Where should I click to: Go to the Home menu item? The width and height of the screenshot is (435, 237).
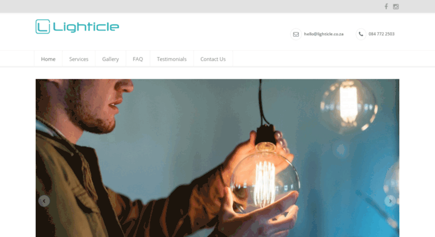[x=48, y=59]
